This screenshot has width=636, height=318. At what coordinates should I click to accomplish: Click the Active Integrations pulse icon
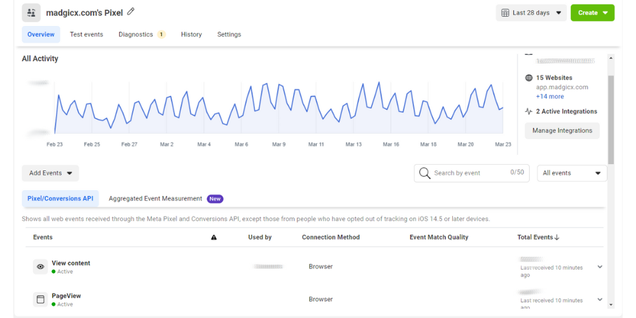pyautogui.click(x=529, y=111)
